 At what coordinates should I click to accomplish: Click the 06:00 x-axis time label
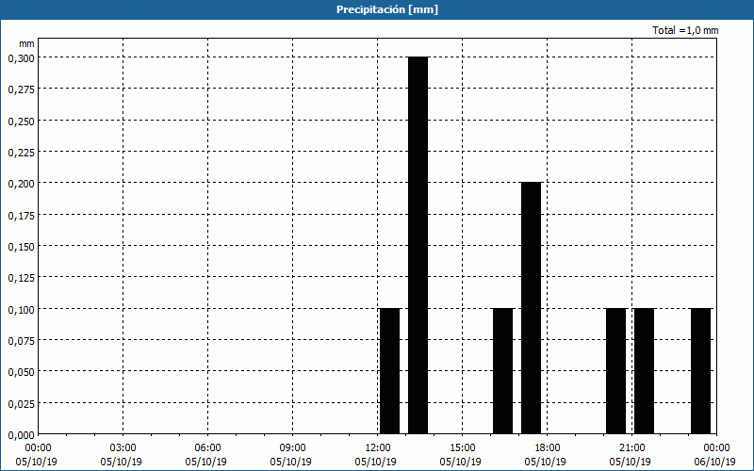coord(207,448)
